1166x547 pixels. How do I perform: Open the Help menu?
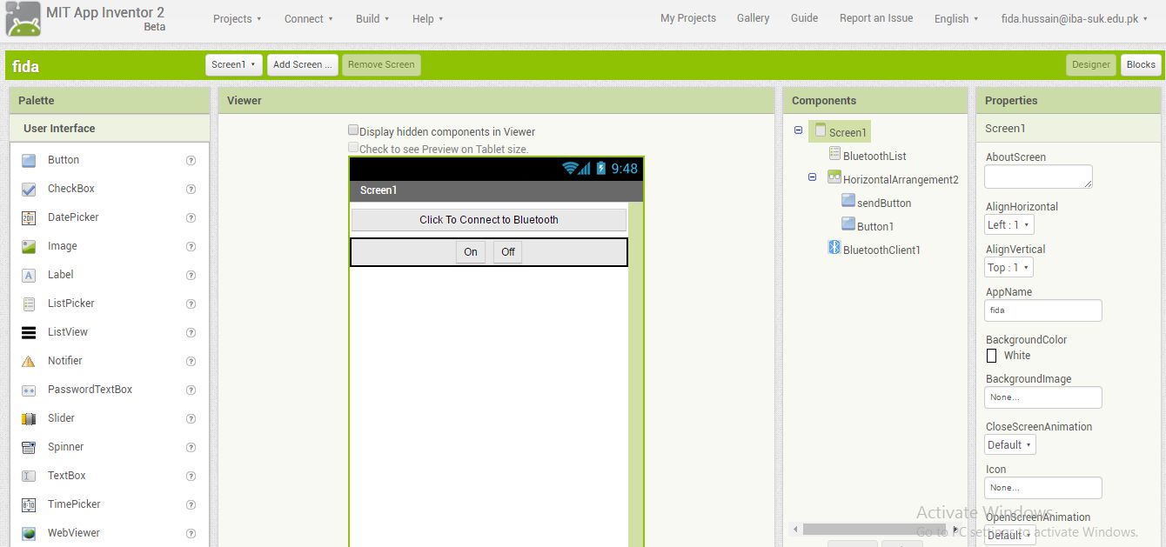[x=428, y=18]
